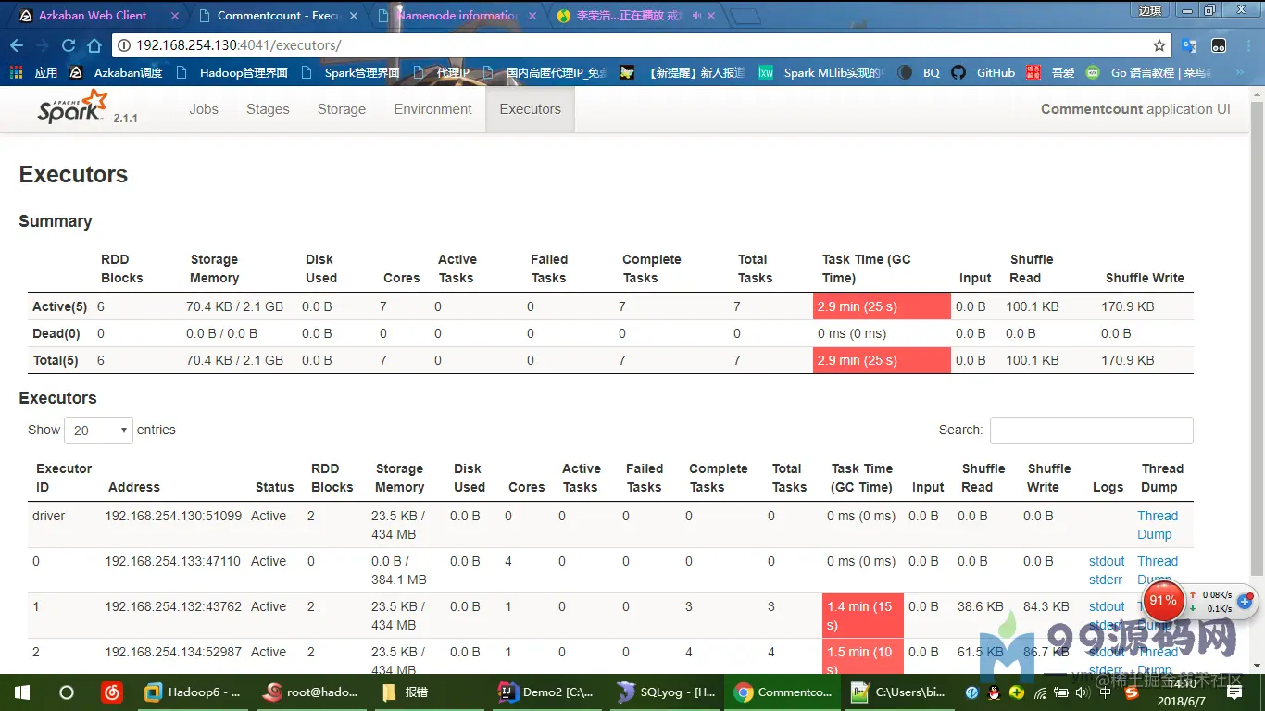Open the Environment tab

(x=432, y=109)
